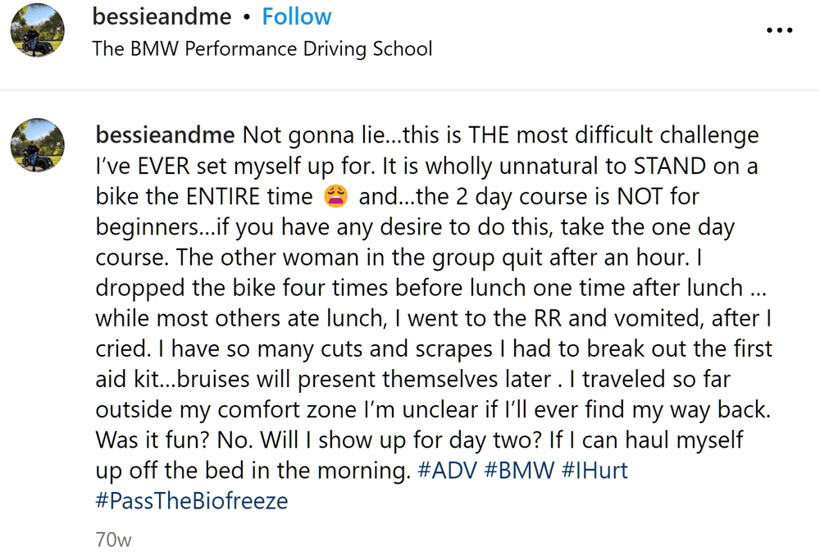Open the three-dot more options menu
This screenshot has height=556, width=820.
tap(779, 30)
